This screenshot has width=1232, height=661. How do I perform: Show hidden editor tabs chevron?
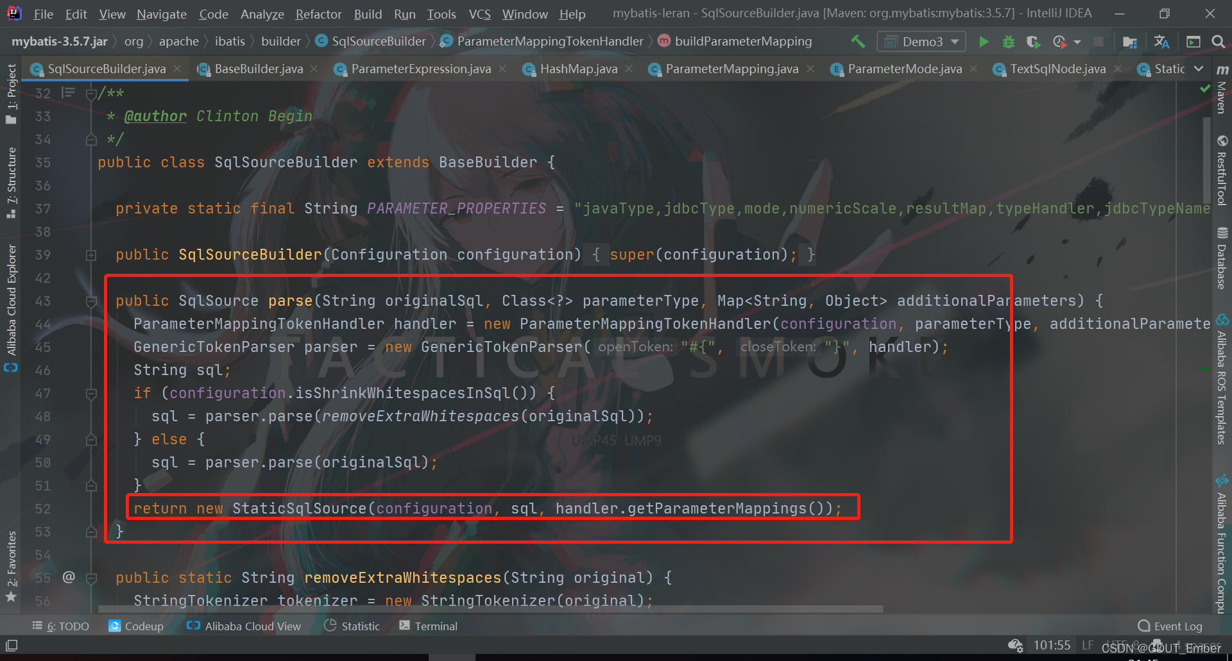tap(1198, 69)
